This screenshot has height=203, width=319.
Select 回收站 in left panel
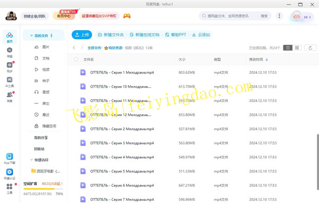coord(39,149)
